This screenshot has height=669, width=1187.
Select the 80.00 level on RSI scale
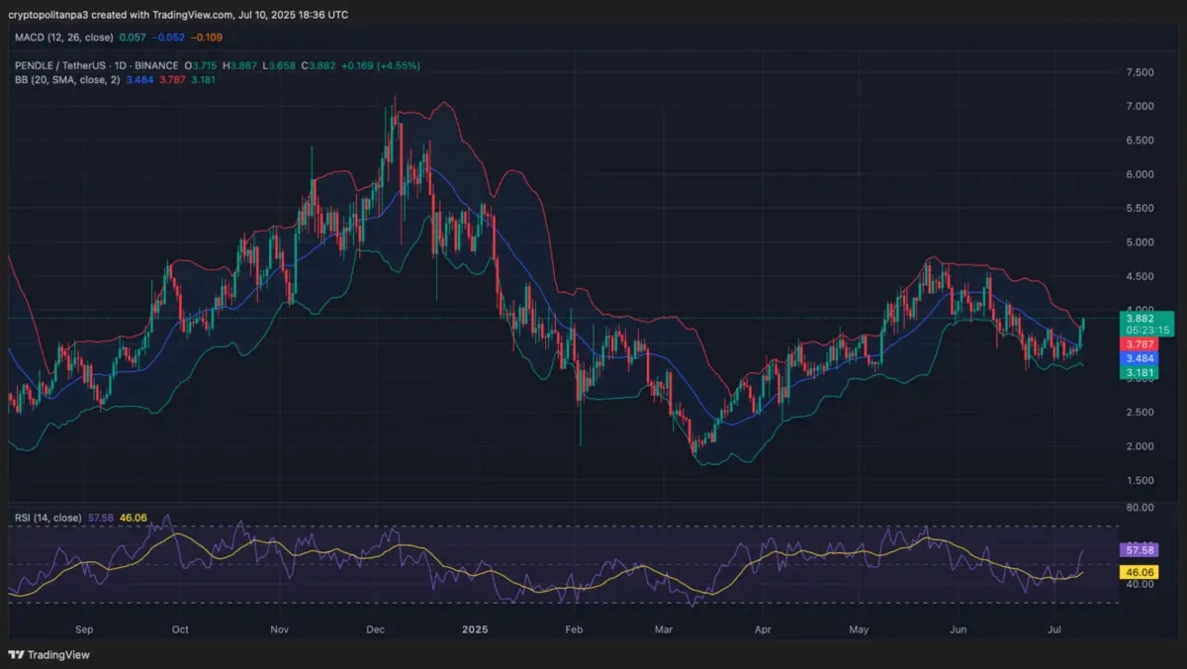click(1141, 508)
